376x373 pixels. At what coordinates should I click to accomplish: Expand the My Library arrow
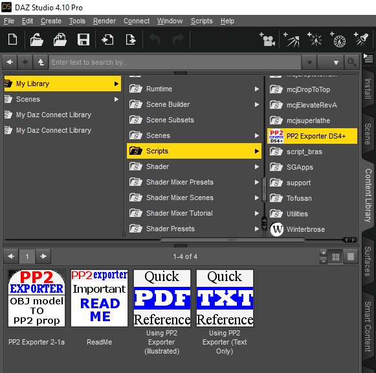click(x=116, y=84)
